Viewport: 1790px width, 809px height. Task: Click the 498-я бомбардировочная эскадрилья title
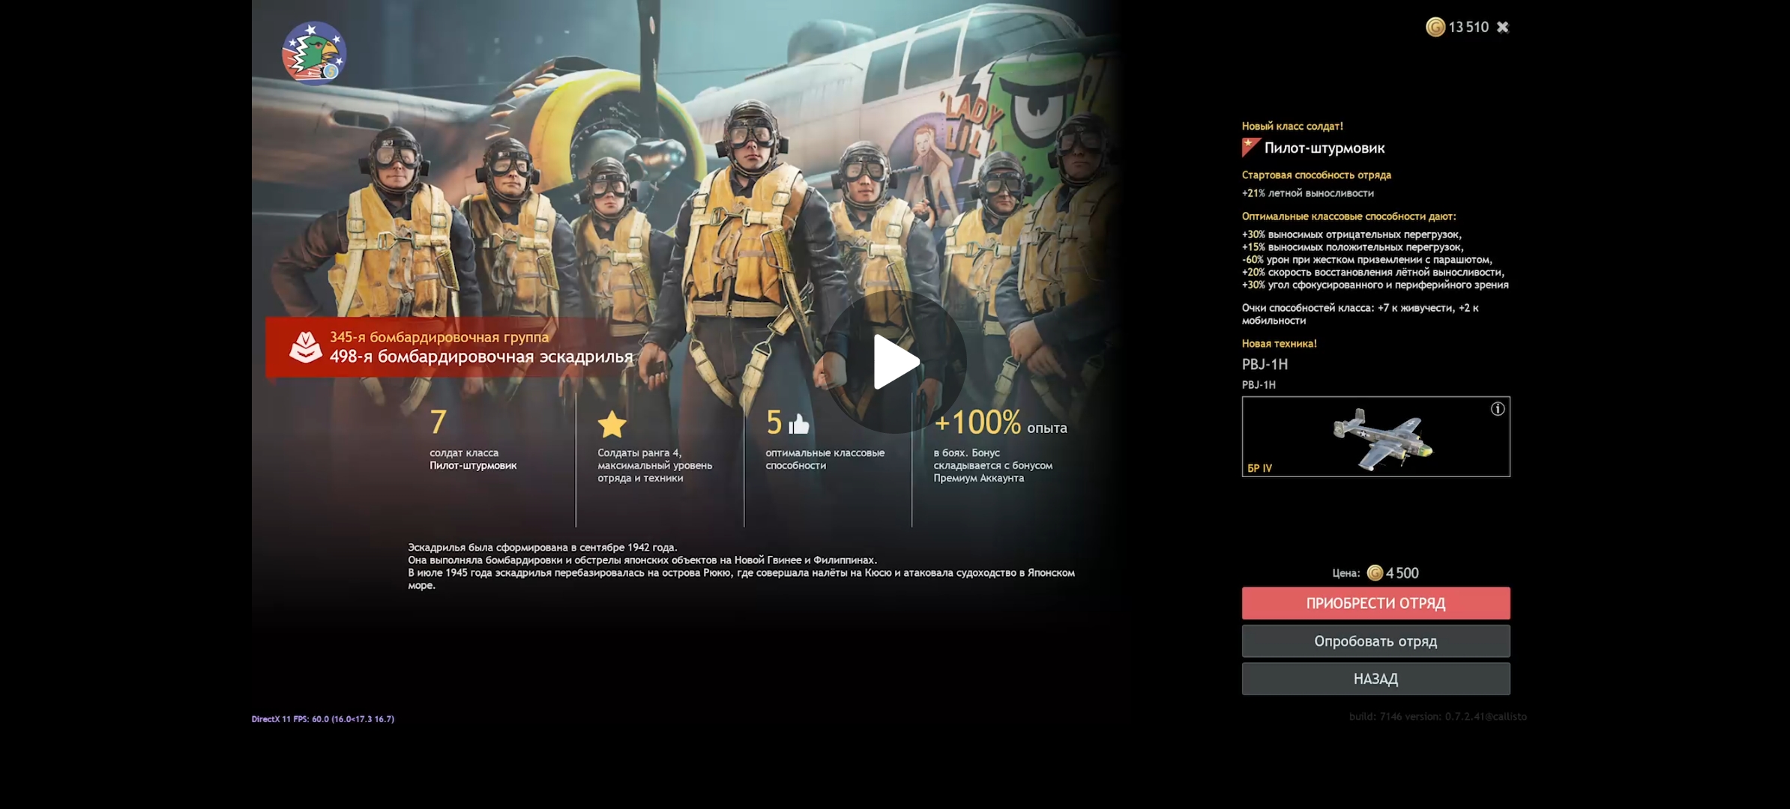click(x=481, y=357)
